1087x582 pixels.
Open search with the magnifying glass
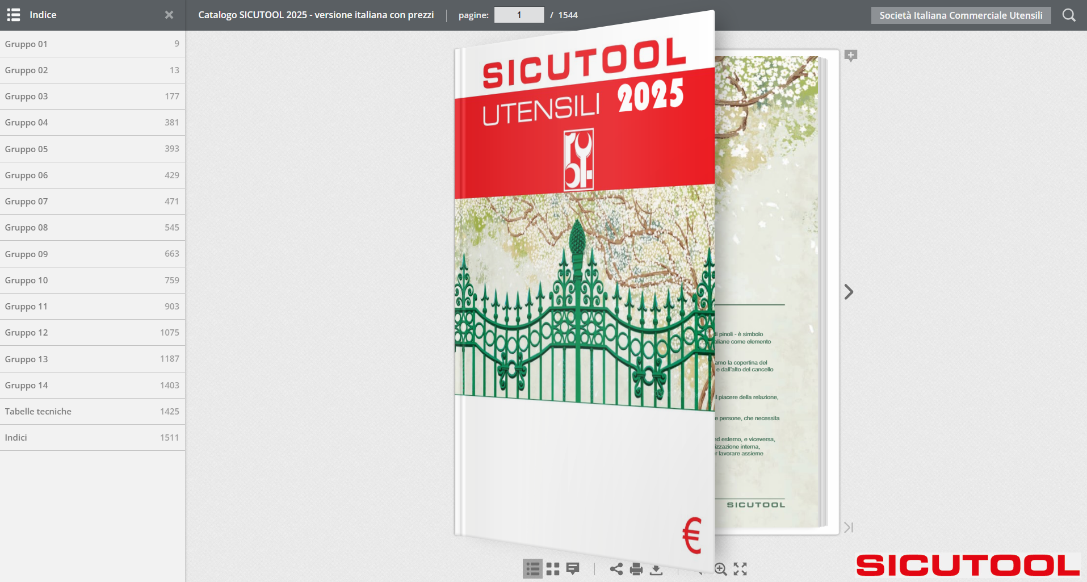1069,15
